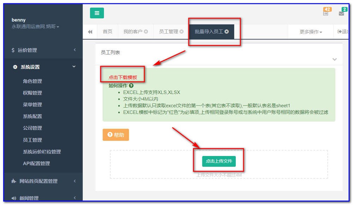The width and height of the screenshot is (353, 205).
Task: Click the orange 帮助 button
Action: click(x=116, y=135)
